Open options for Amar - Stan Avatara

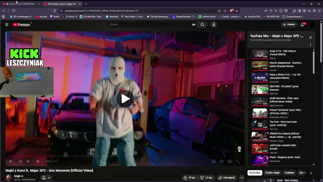point(314,180)
